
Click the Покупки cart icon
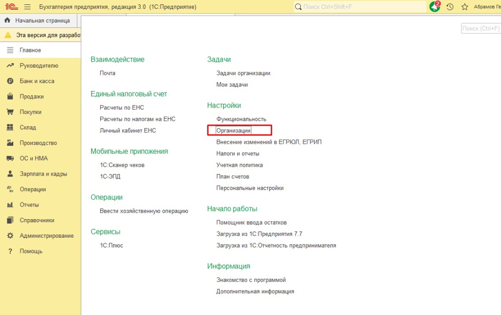pyautogui.click(x=10, y=112)
